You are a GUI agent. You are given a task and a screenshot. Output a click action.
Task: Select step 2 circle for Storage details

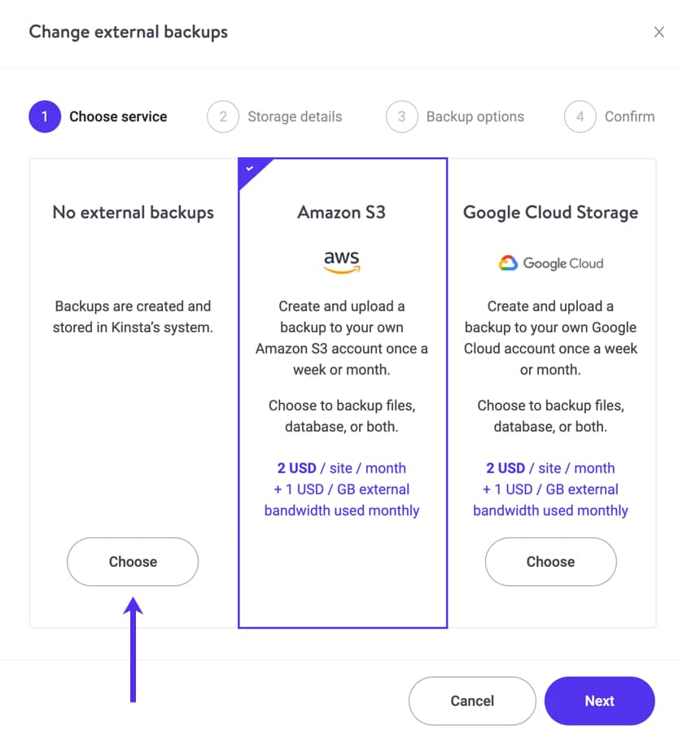pos(223,116)
